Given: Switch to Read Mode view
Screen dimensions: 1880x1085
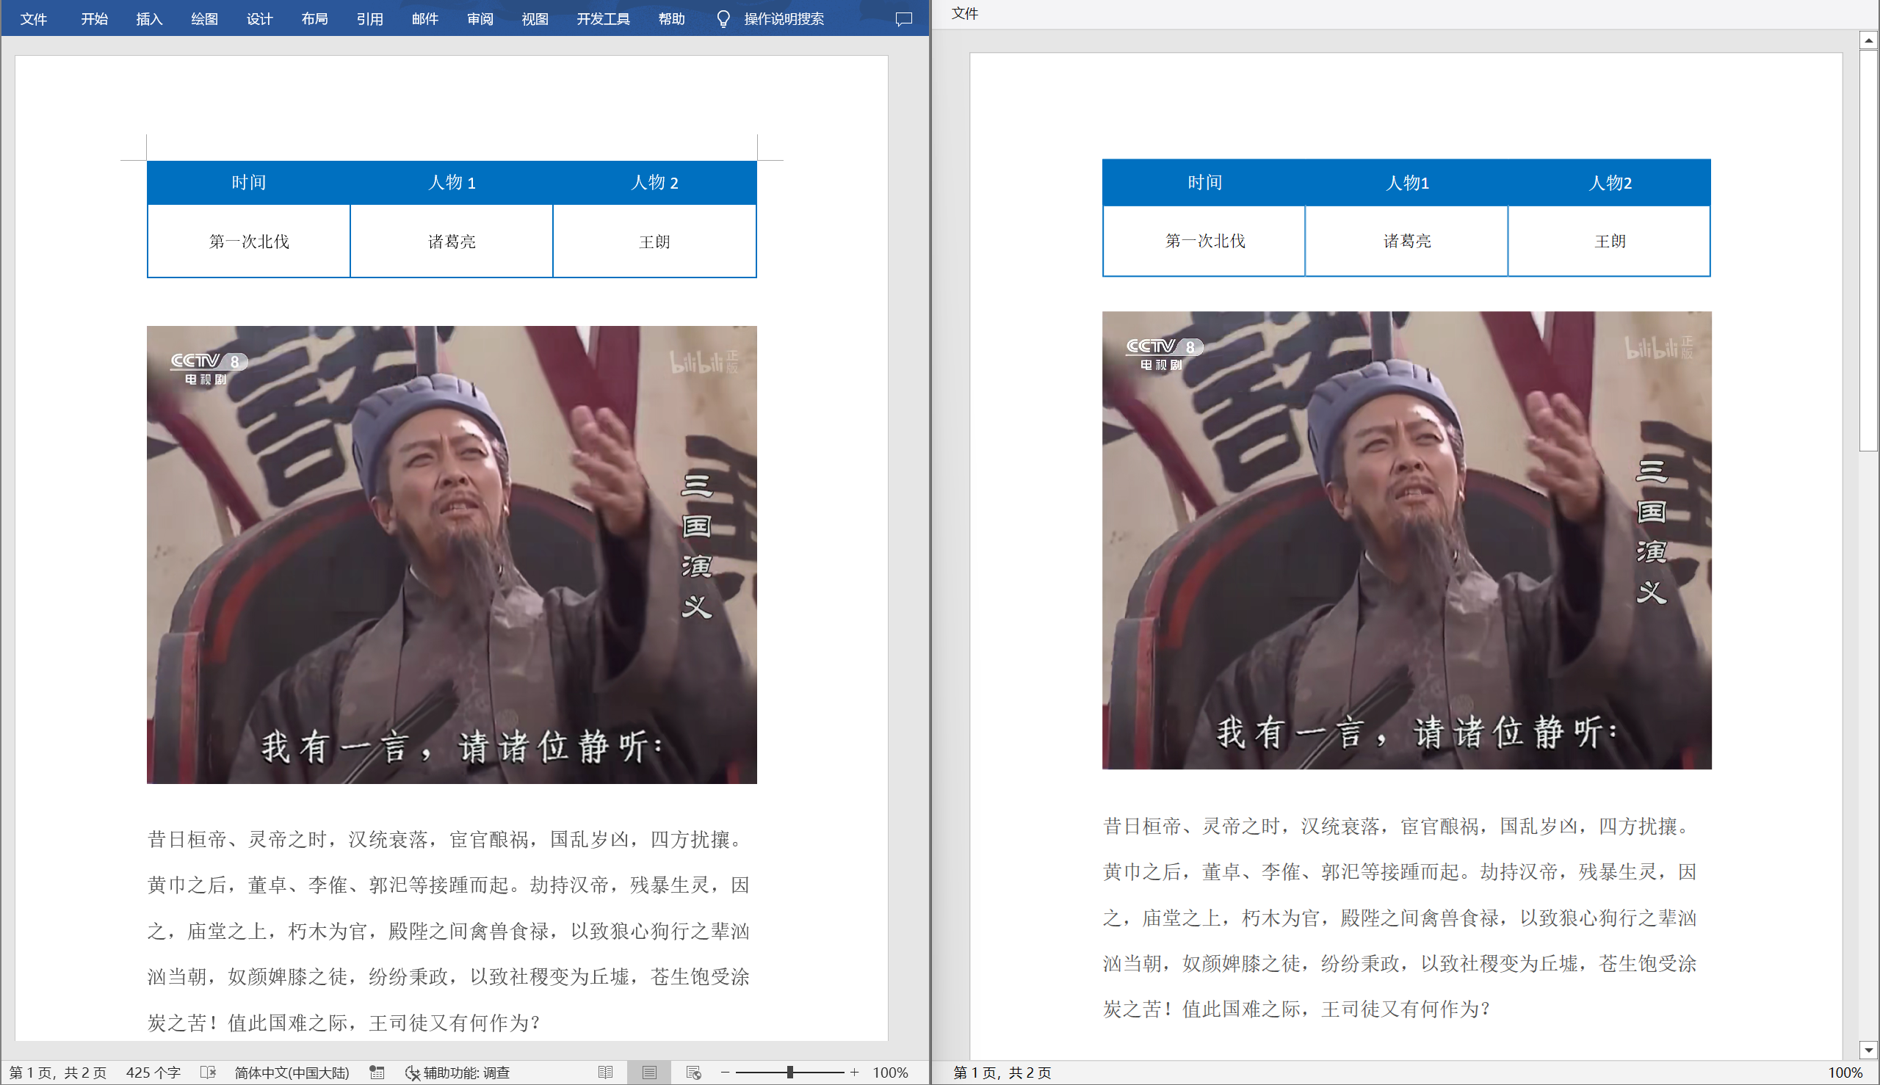Looking at the screenshot, I should (x=605, y=1073).
